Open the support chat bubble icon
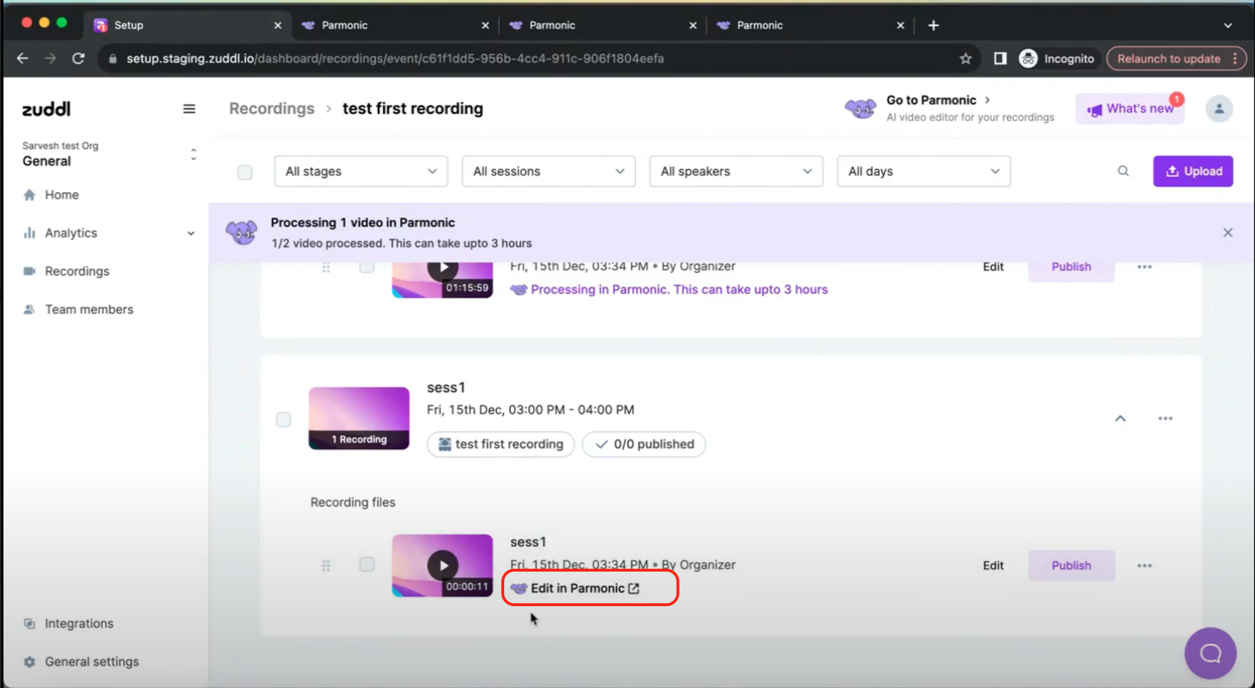1255x688 pixels. click(1210, 653)
